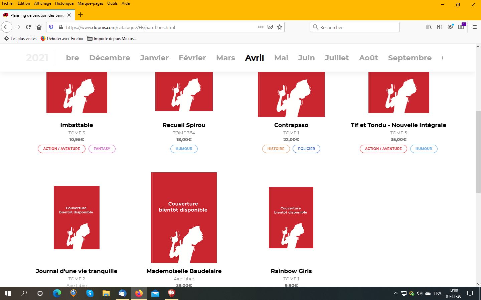Open the Library bookshelf icon
The width and height of the screenshot is (481, 300).
429,27
